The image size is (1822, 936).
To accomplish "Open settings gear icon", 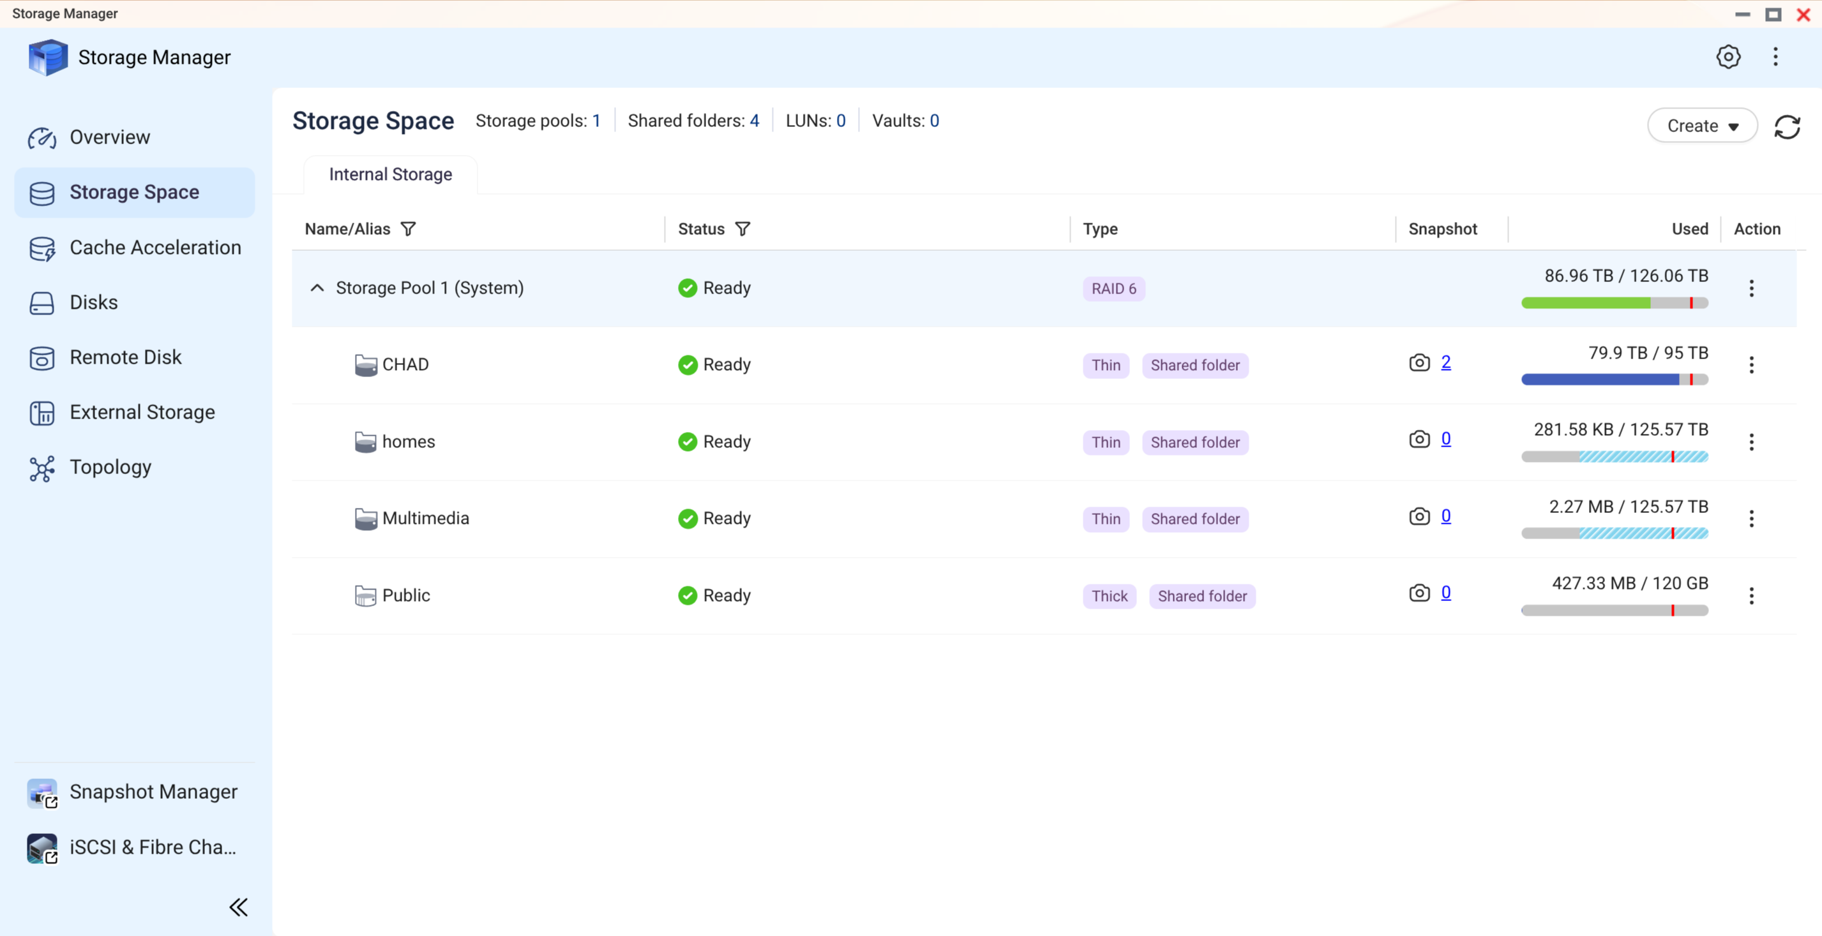I will pyautogui.click(x=1728, y=57).
